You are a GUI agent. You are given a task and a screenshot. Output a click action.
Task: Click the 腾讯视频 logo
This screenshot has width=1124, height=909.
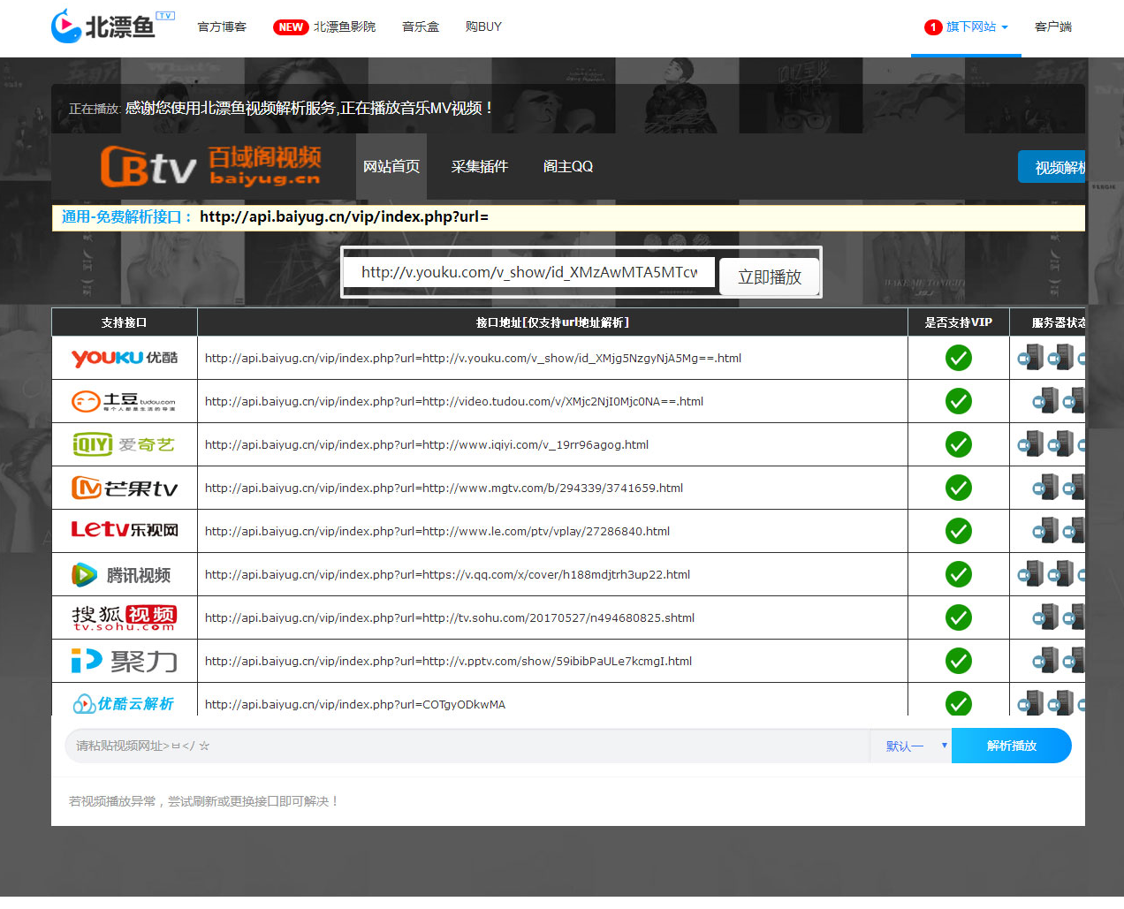pyautogui.click(x=121, y=575)
